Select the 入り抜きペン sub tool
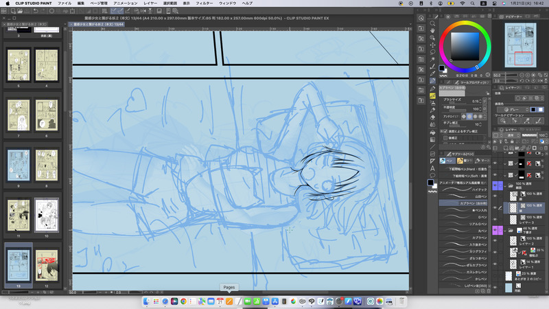This screenshot has height=309, width=549. [x=463, y=244]
